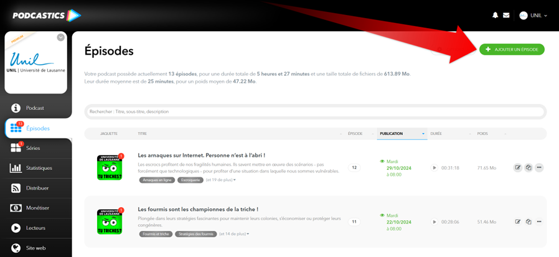The height and width of the screenshot is (257, 559).
Task: Open the messages envelope icon
Action: [506, 15]
